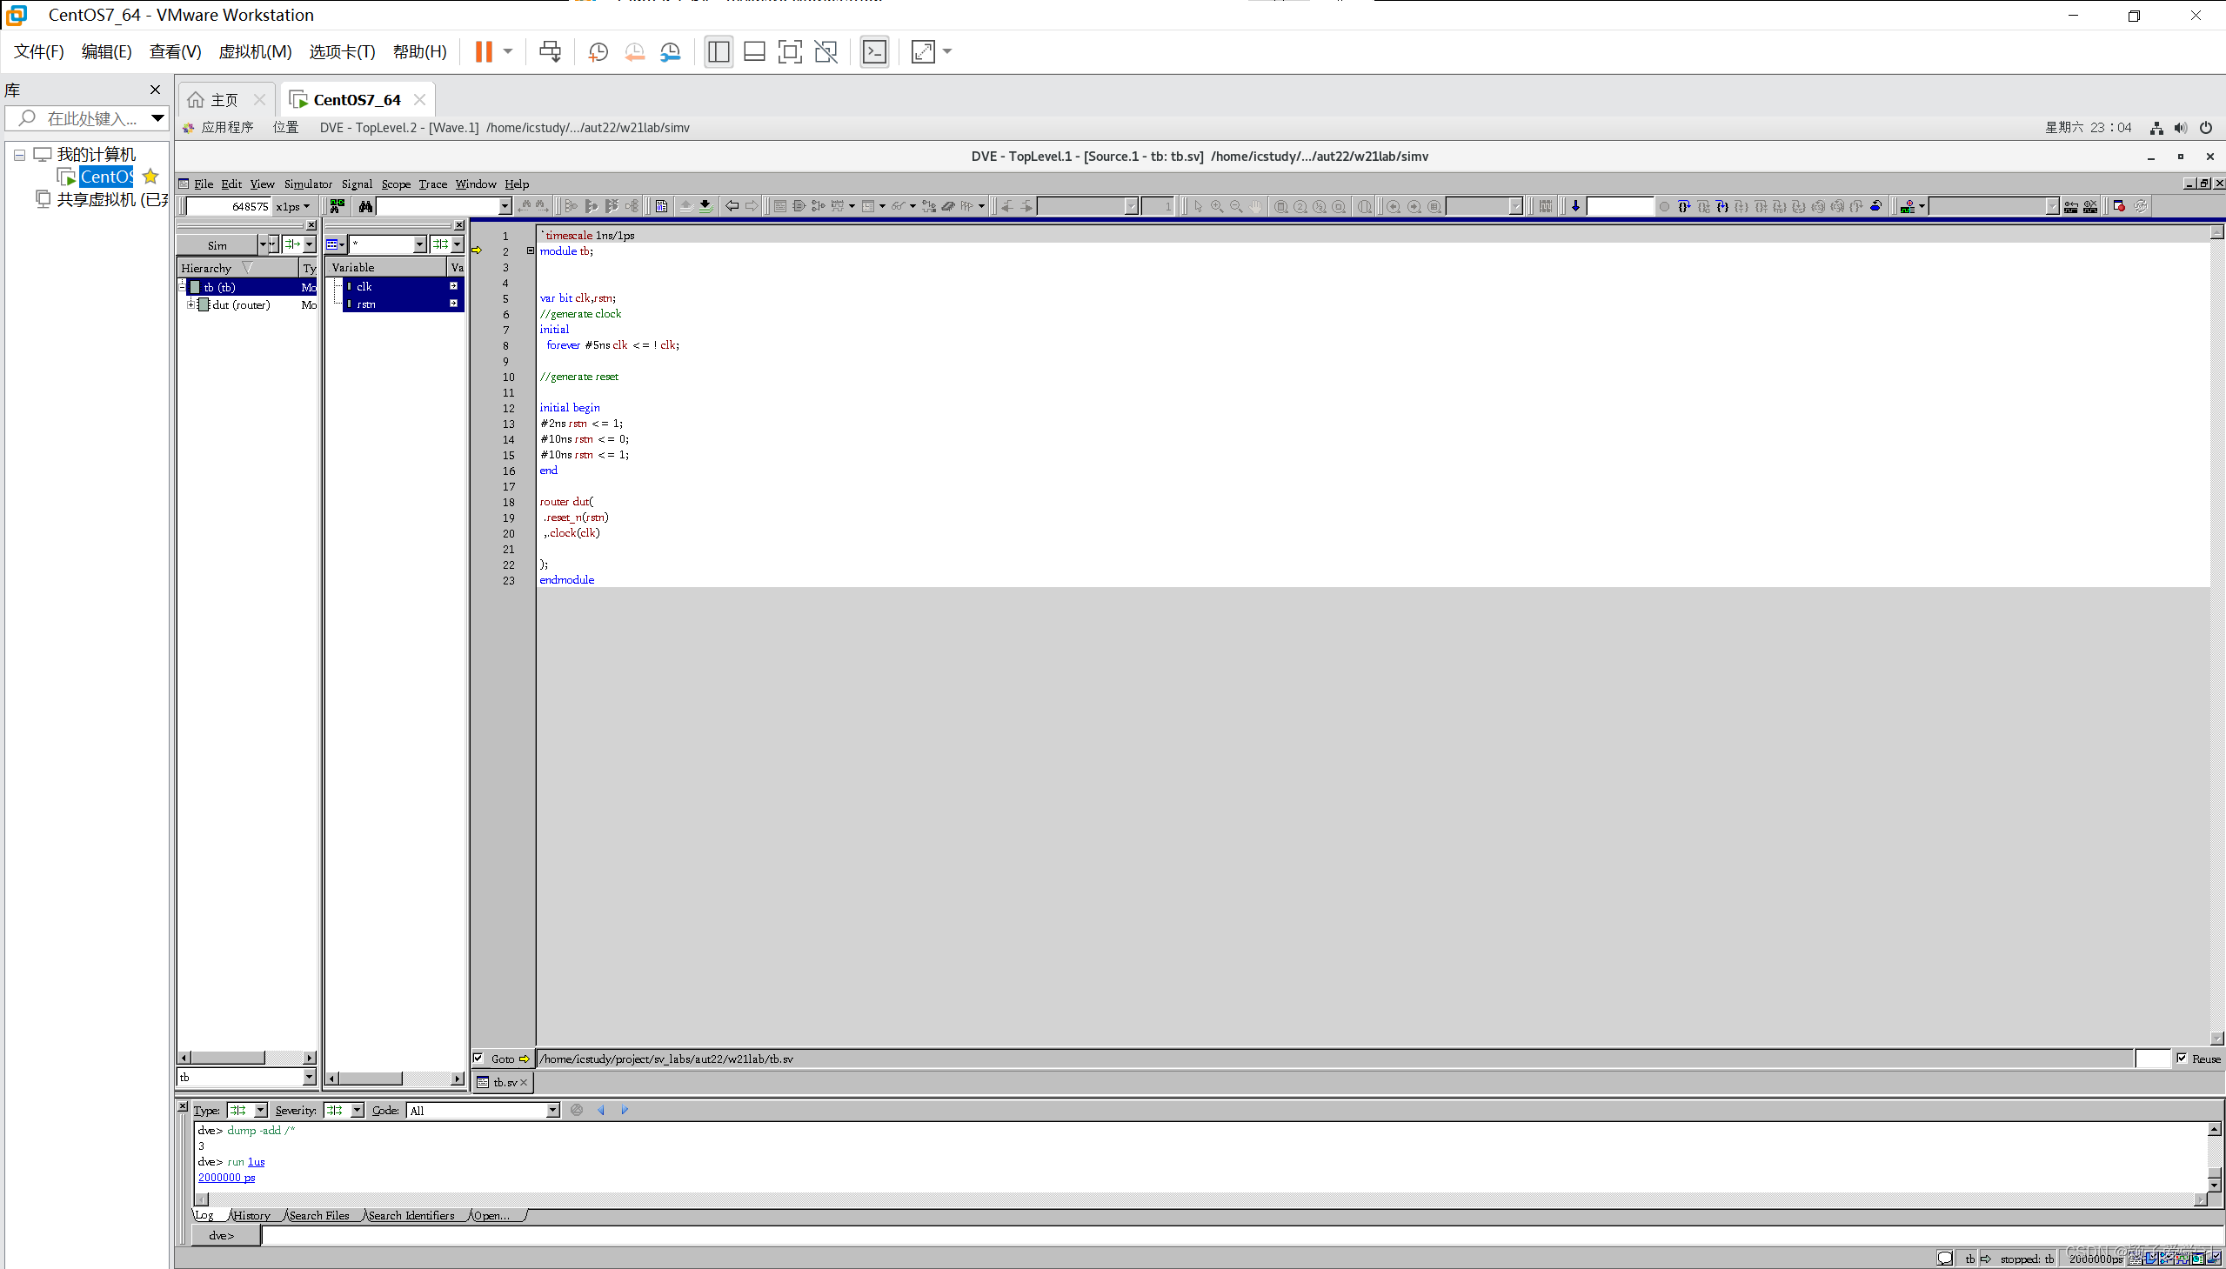Click the 2000000 ps link in console
The width and height of the screenshot is (2226, 1269).
click(227, 1177)
